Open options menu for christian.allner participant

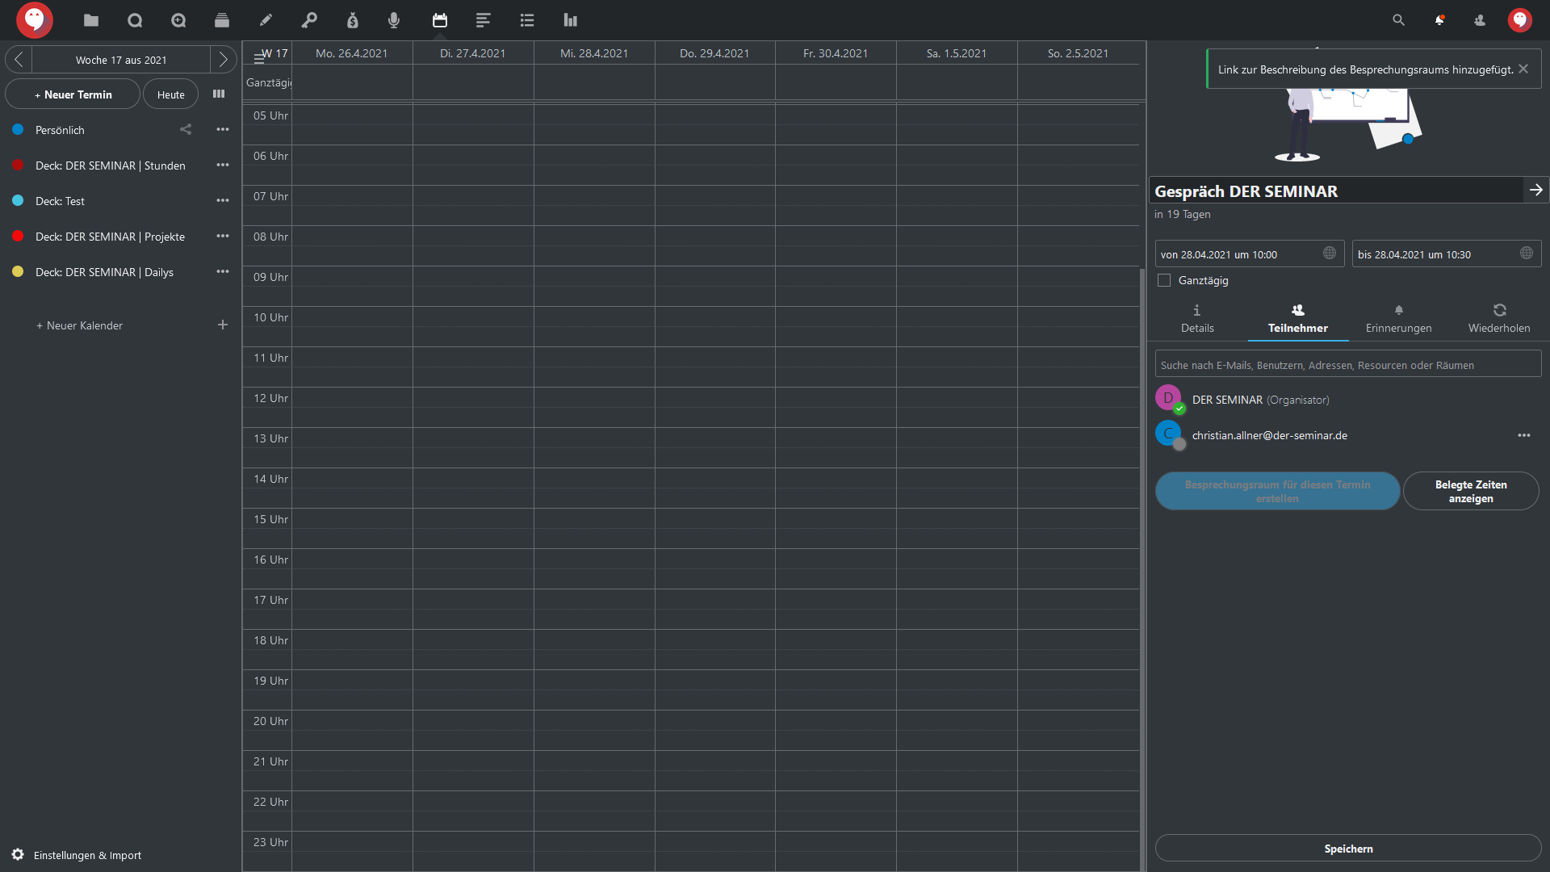pyautogui.click(x=1523, y=435)
